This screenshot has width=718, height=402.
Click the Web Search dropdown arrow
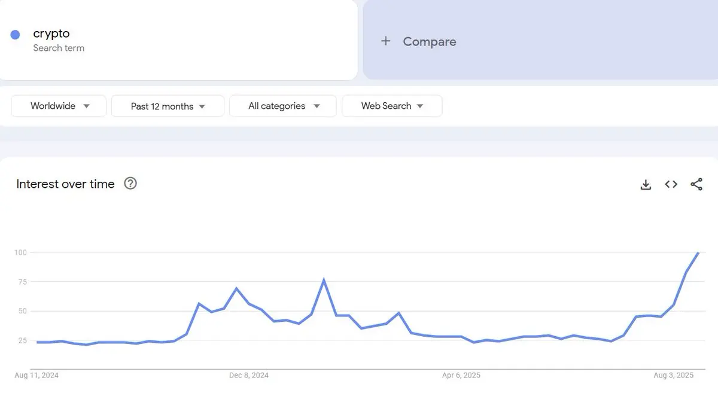click(420, 106)
